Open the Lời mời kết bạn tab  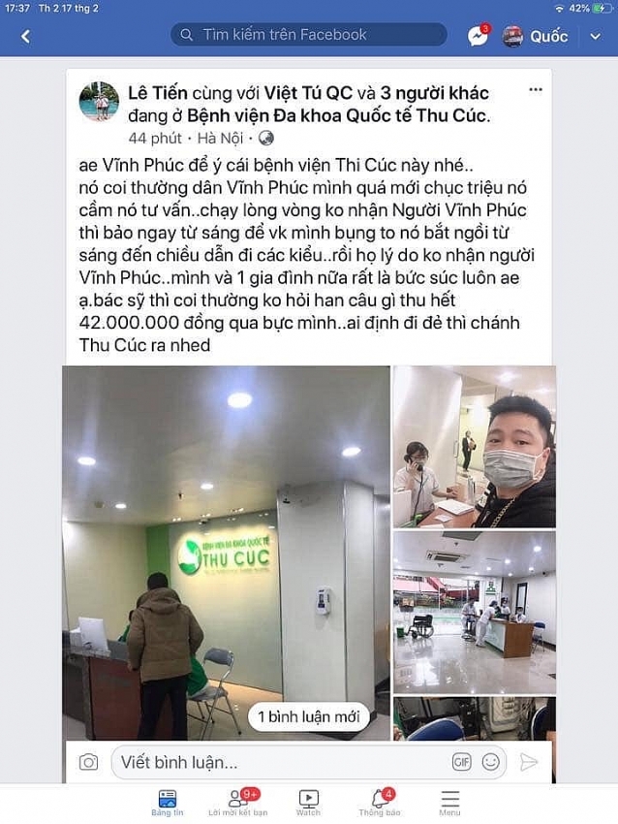click(x=238, y=803)
